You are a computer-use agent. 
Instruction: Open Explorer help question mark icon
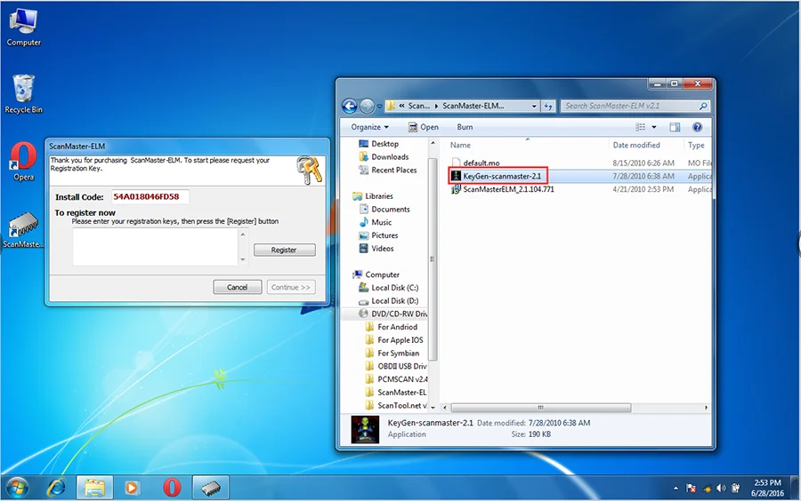point(697,127)
